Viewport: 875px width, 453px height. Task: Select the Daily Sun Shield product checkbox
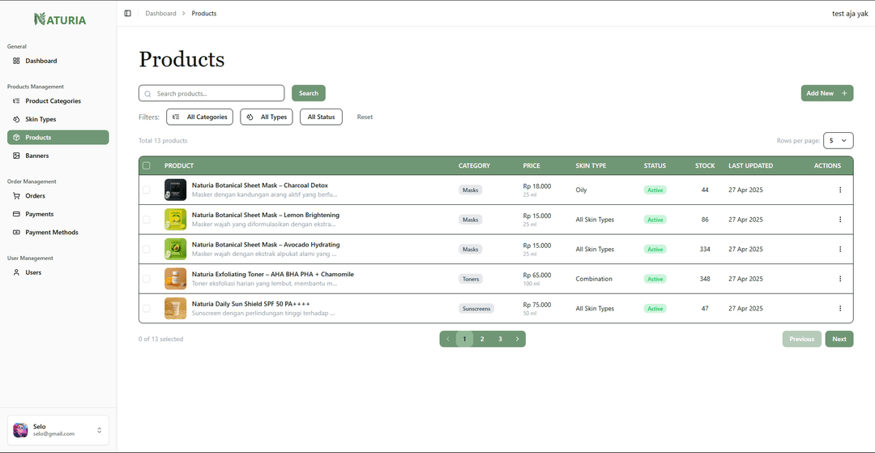tap(146, 308)
